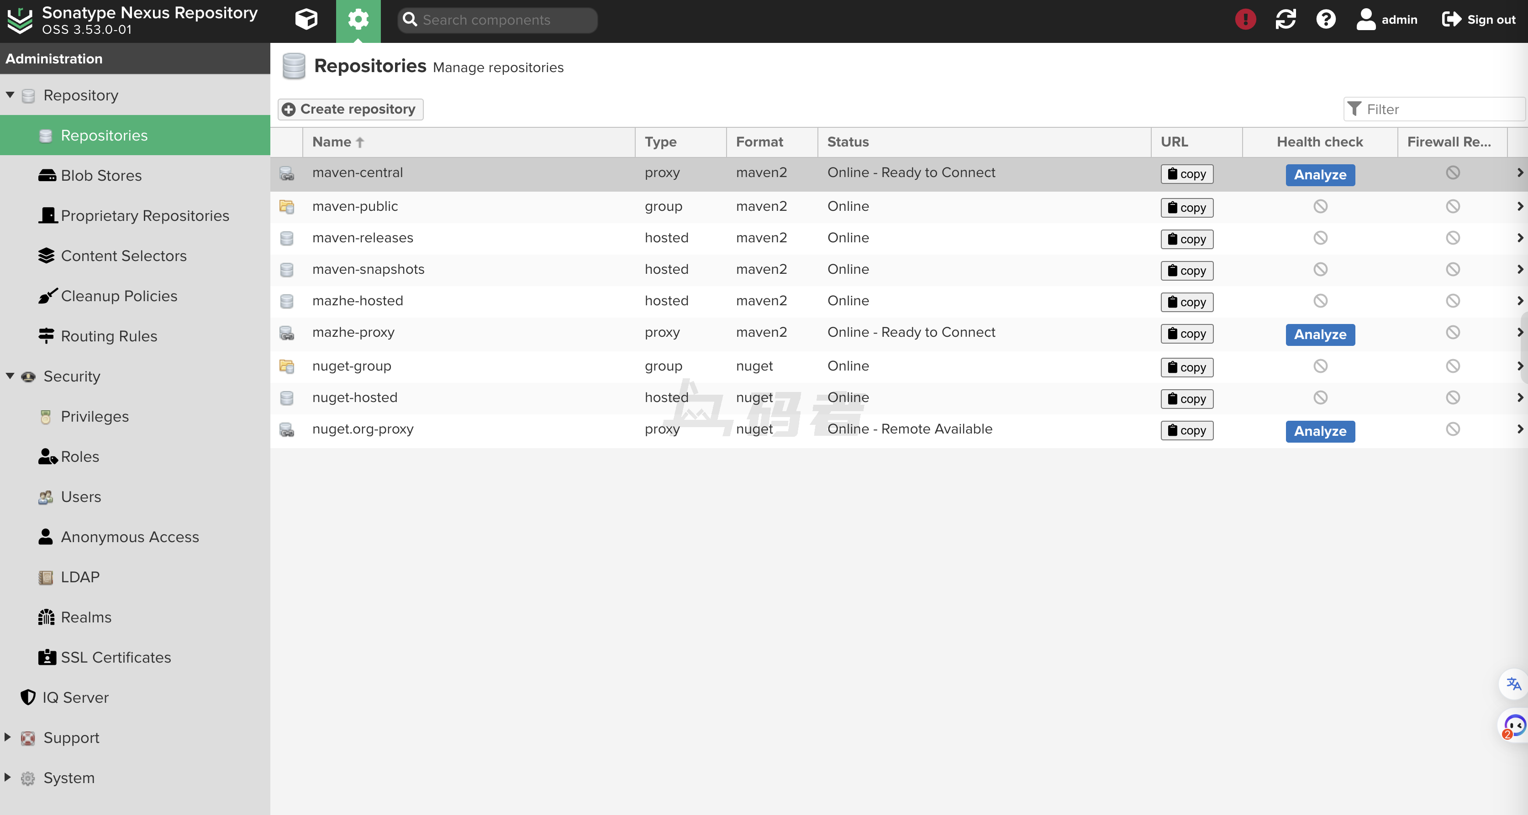Open Anonymous Access settings

coord(129,537)
